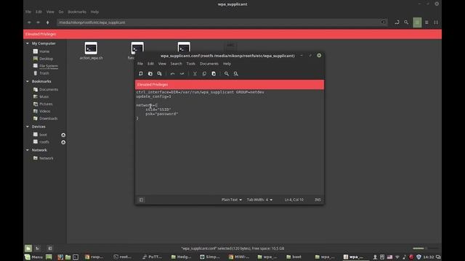Hide the sidebar using the status bar button

50,248
